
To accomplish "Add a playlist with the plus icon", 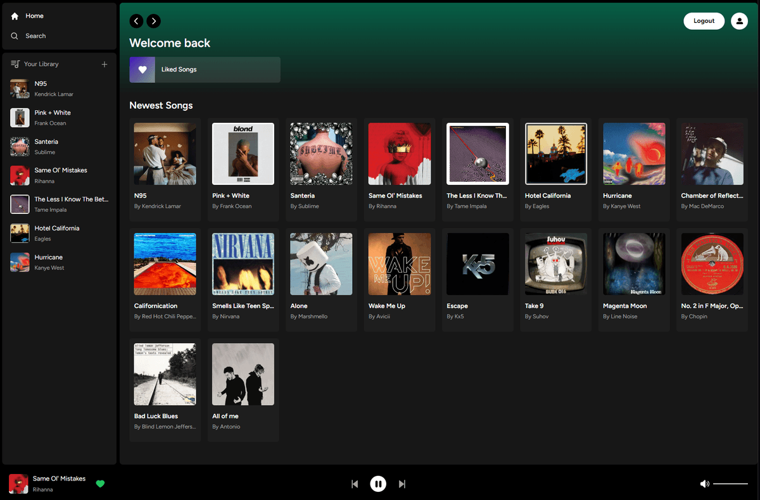I will tap(104, 63).
